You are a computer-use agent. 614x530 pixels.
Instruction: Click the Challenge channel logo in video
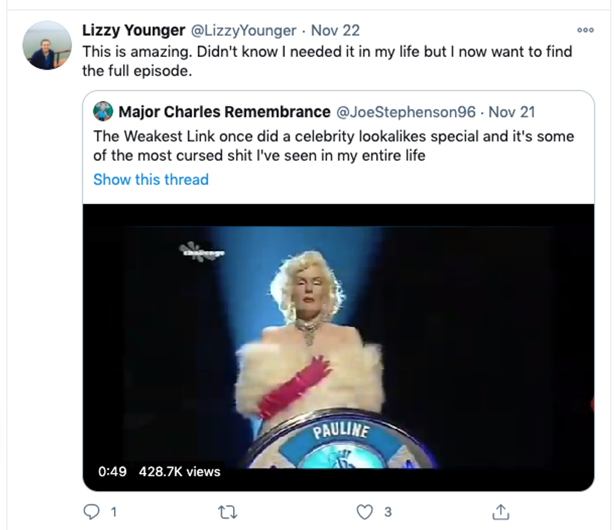[x=202, y=251]
